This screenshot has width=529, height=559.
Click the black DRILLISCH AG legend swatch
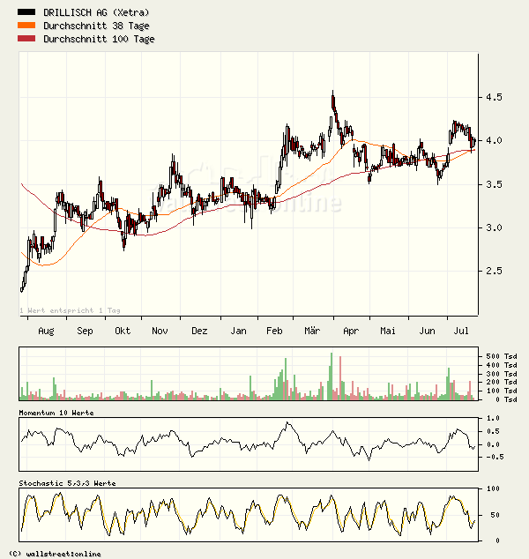click(x=26, y=12)
